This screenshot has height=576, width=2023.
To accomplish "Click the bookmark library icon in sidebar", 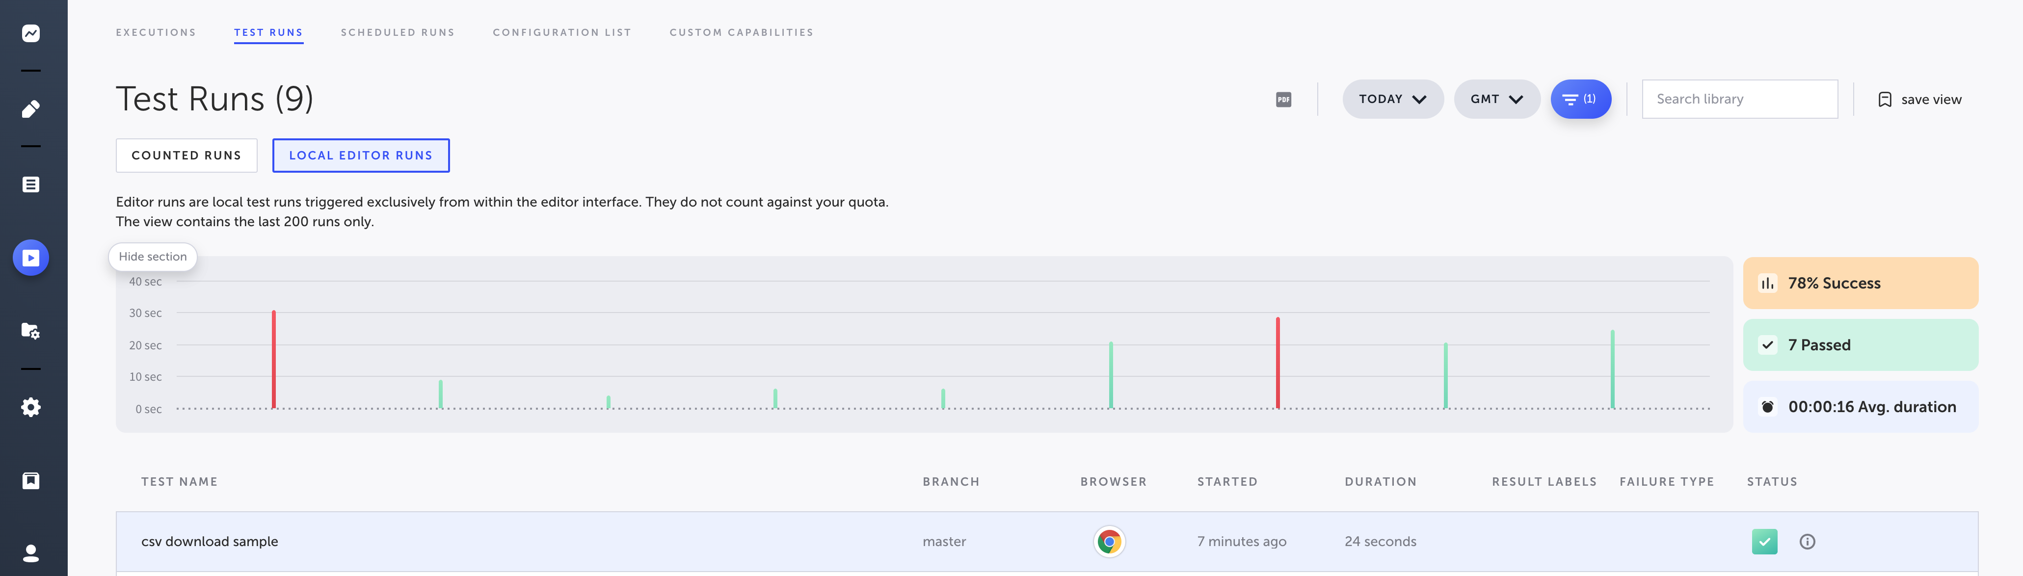I will [30, 480].
